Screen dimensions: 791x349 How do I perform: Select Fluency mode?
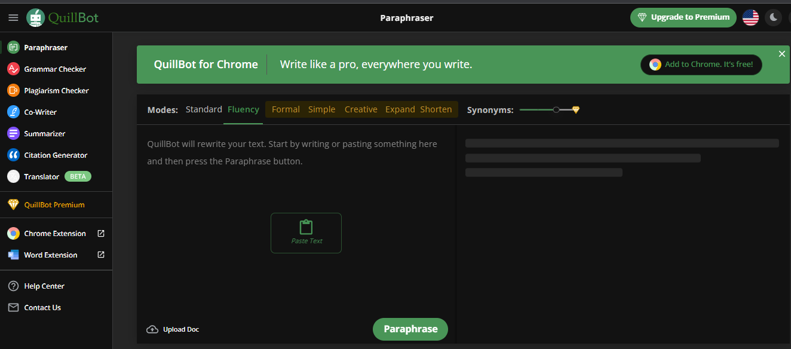pos(243,109)
